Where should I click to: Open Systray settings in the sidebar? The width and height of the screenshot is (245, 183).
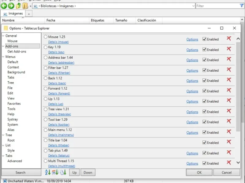(x=13, y=119)
